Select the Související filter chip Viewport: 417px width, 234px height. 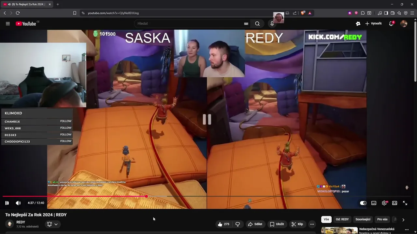point(363,219)
